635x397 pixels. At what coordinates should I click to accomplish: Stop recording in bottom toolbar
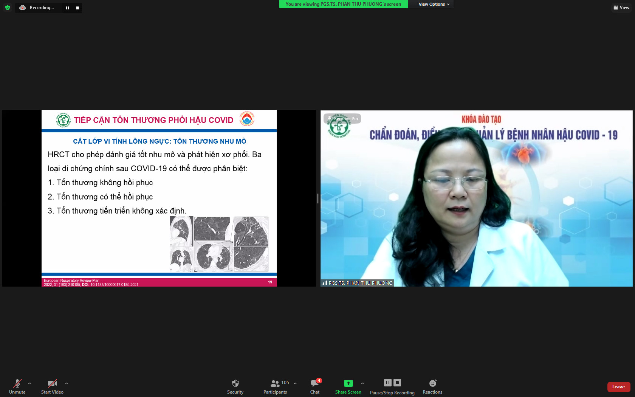pos(397,383)
